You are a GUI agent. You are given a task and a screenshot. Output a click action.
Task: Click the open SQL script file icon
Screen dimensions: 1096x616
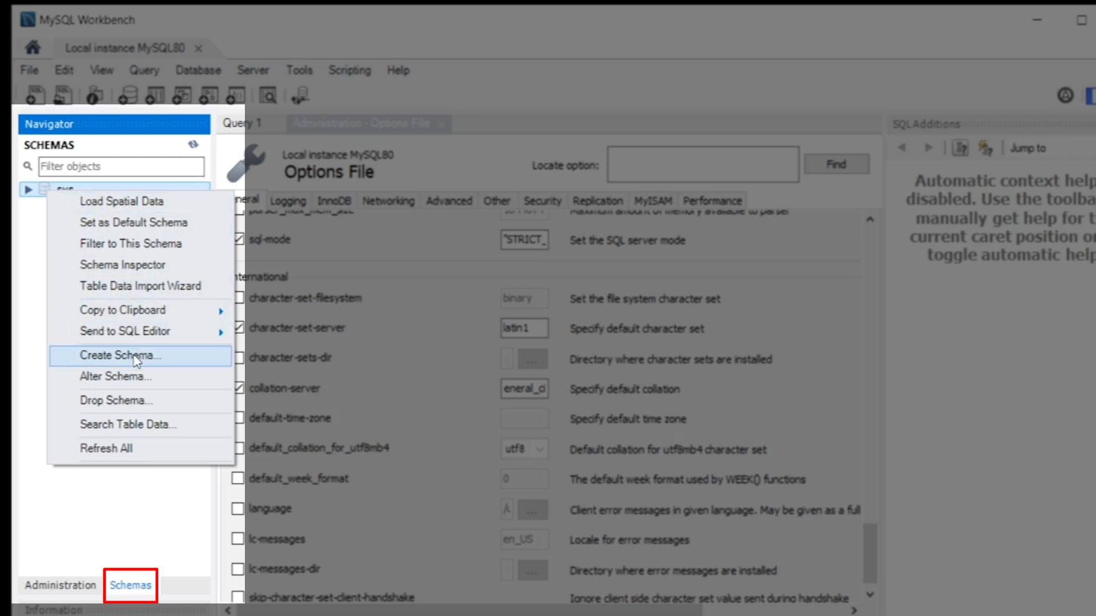tap(63, 95)
